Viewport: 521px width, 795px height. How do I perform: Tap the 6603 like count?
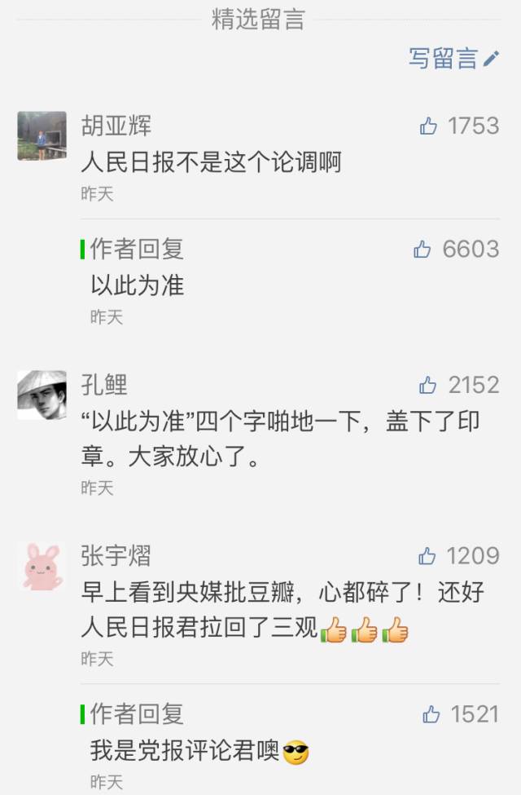tap(471, 249)
